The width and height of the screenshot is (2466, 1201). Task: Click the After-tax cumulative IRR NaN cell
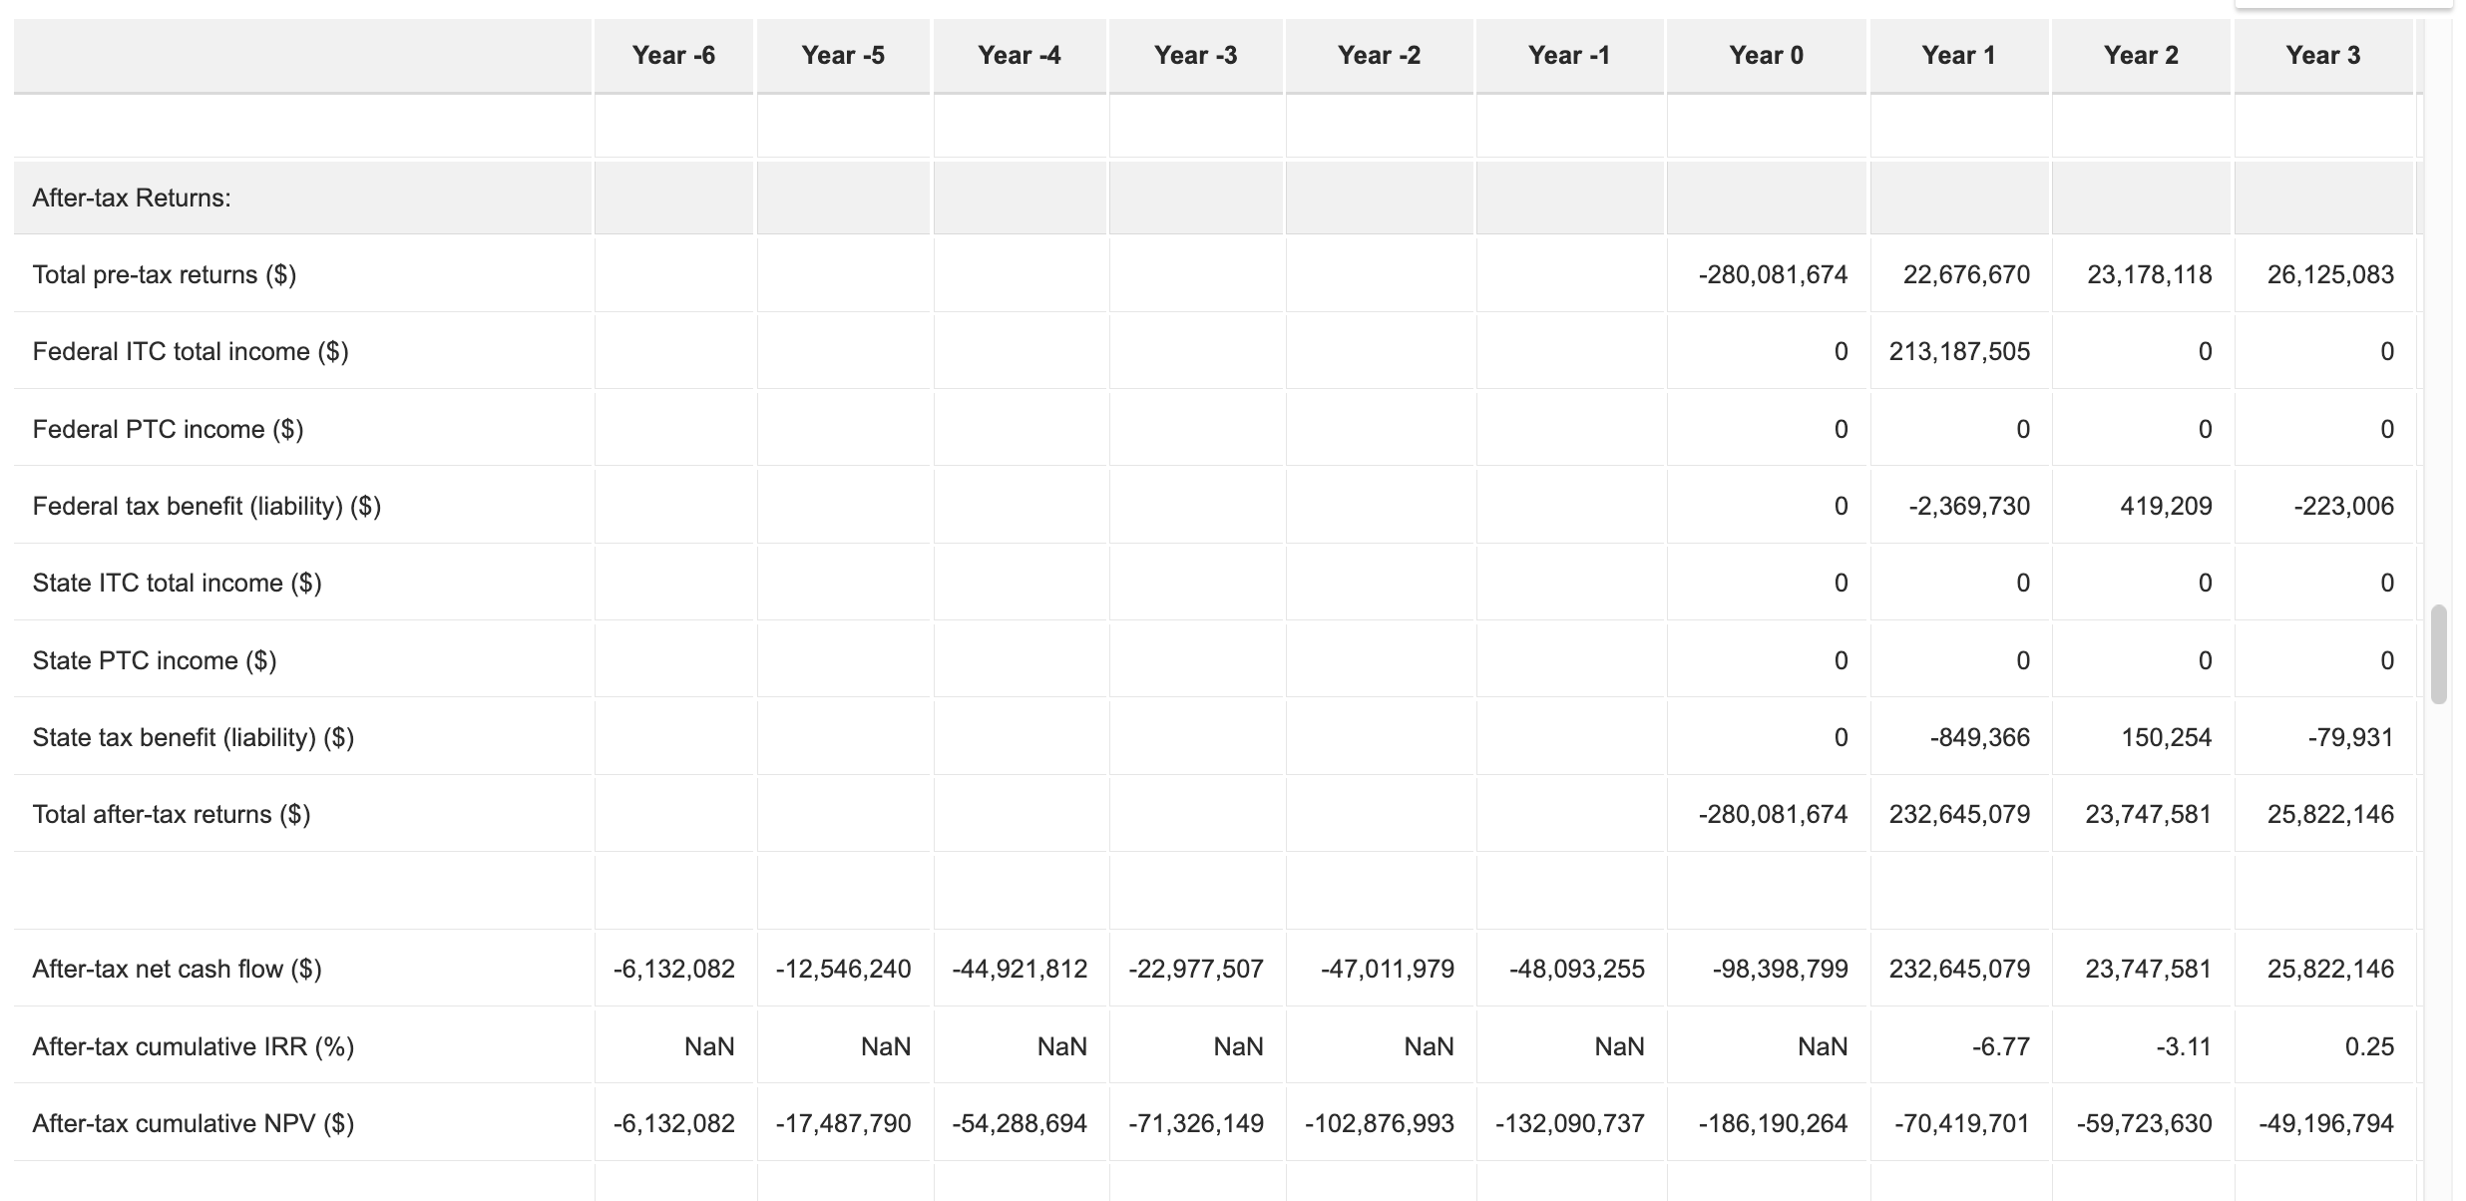pos(708,1045)
